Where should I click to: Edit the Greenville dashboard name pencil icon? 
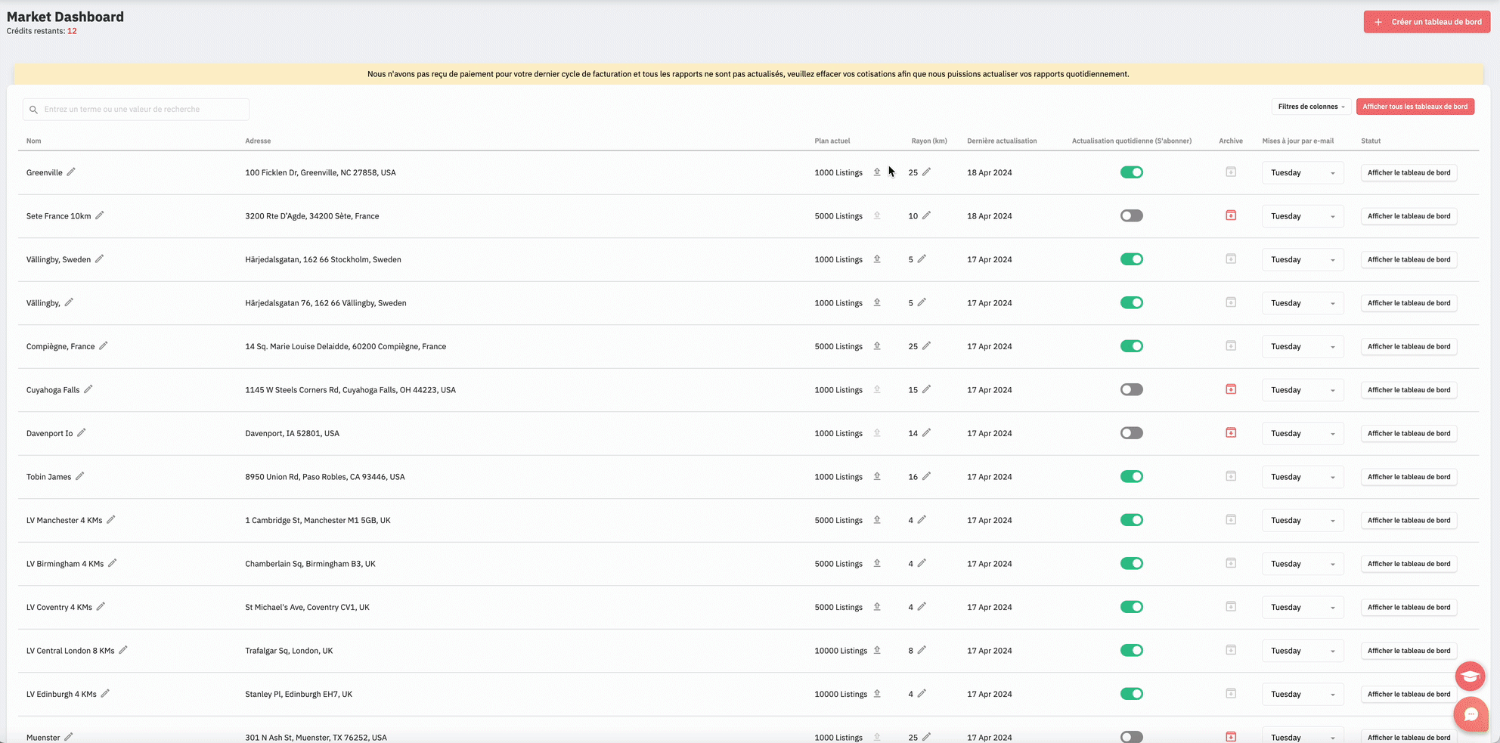click(71, 172)
